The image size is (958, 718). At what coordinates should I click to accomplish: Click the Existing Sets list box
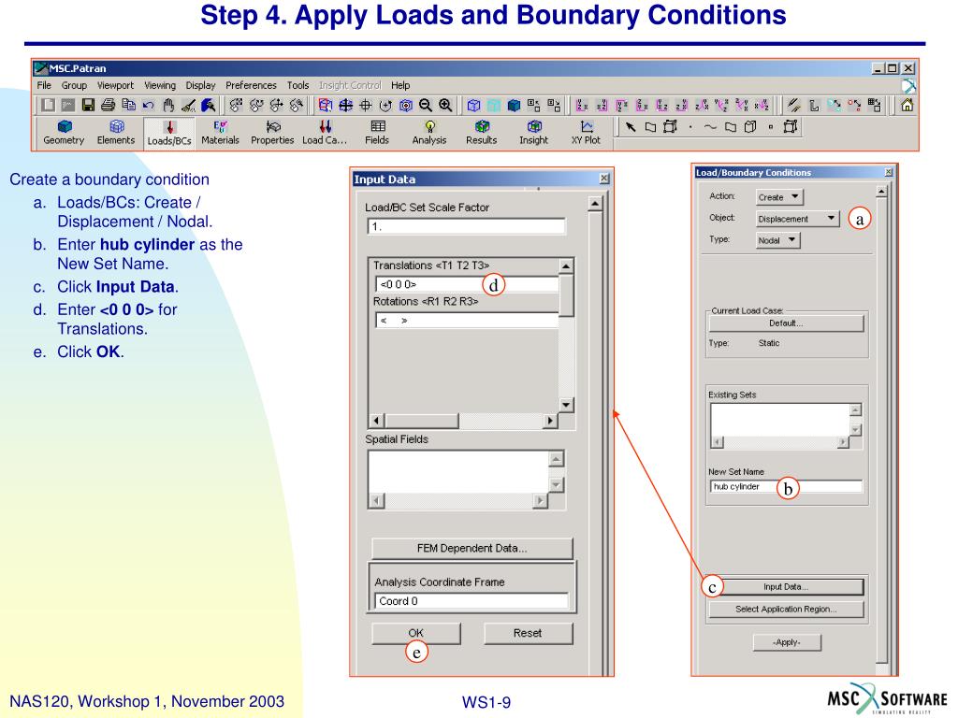[780, 420]
